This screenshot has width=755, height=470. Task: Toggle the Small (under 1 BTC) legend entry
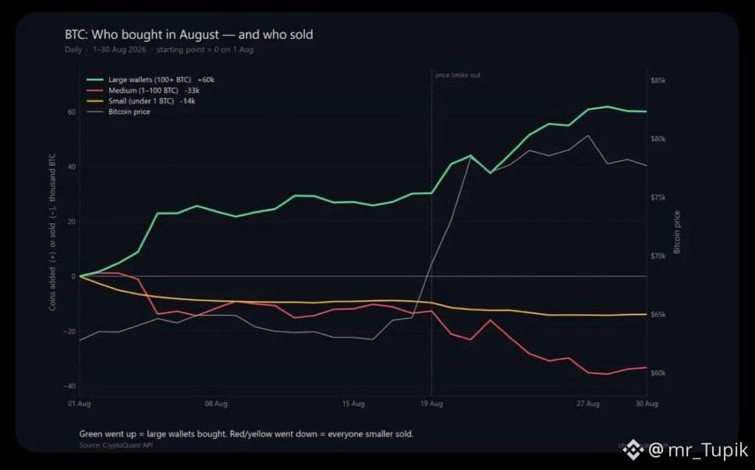tap(140, 101)
